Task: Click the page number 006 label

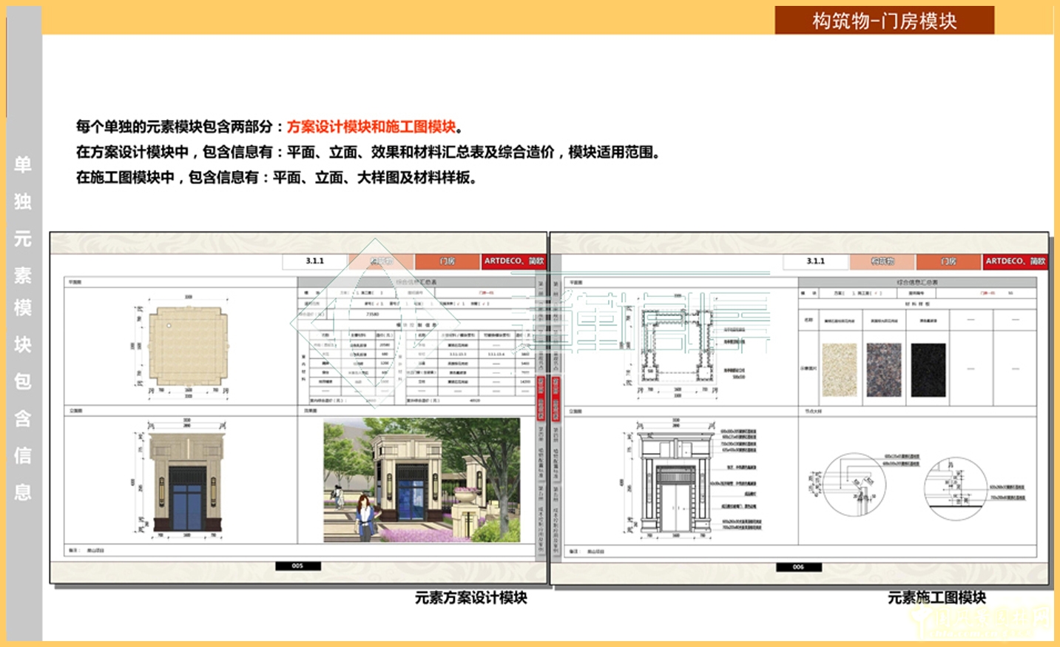Action: tap(798, 567)
